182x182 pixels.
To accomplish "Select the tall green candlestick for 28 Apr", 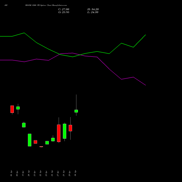I will (64, 131).
